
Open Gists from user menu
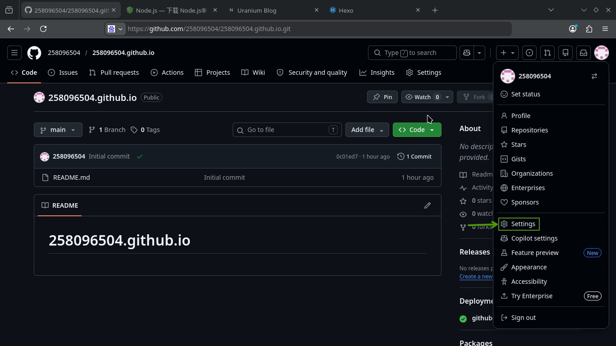551,159
